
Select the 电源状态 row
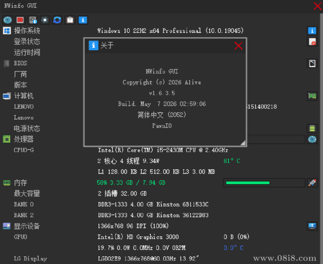[x=27, y=128]
